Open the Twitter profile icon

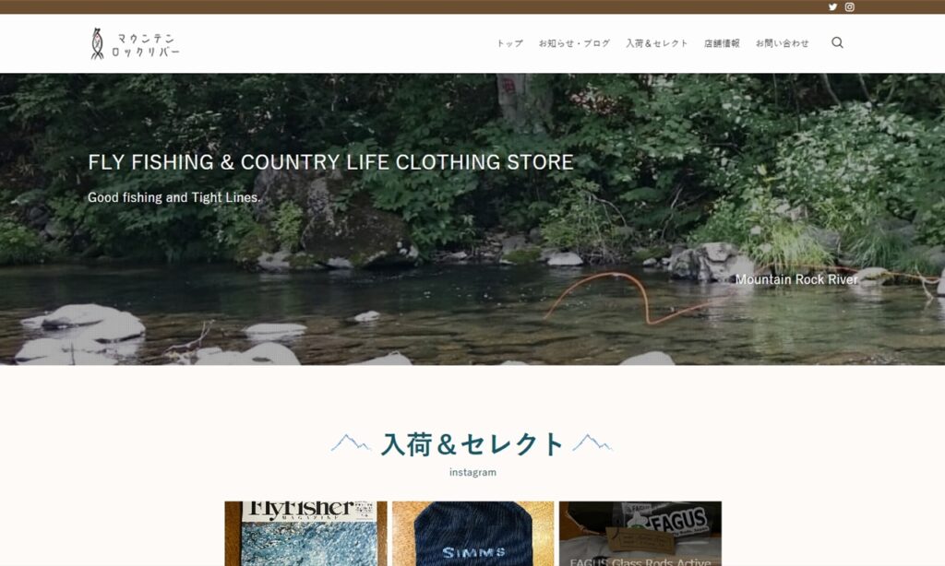pos(832,7)
